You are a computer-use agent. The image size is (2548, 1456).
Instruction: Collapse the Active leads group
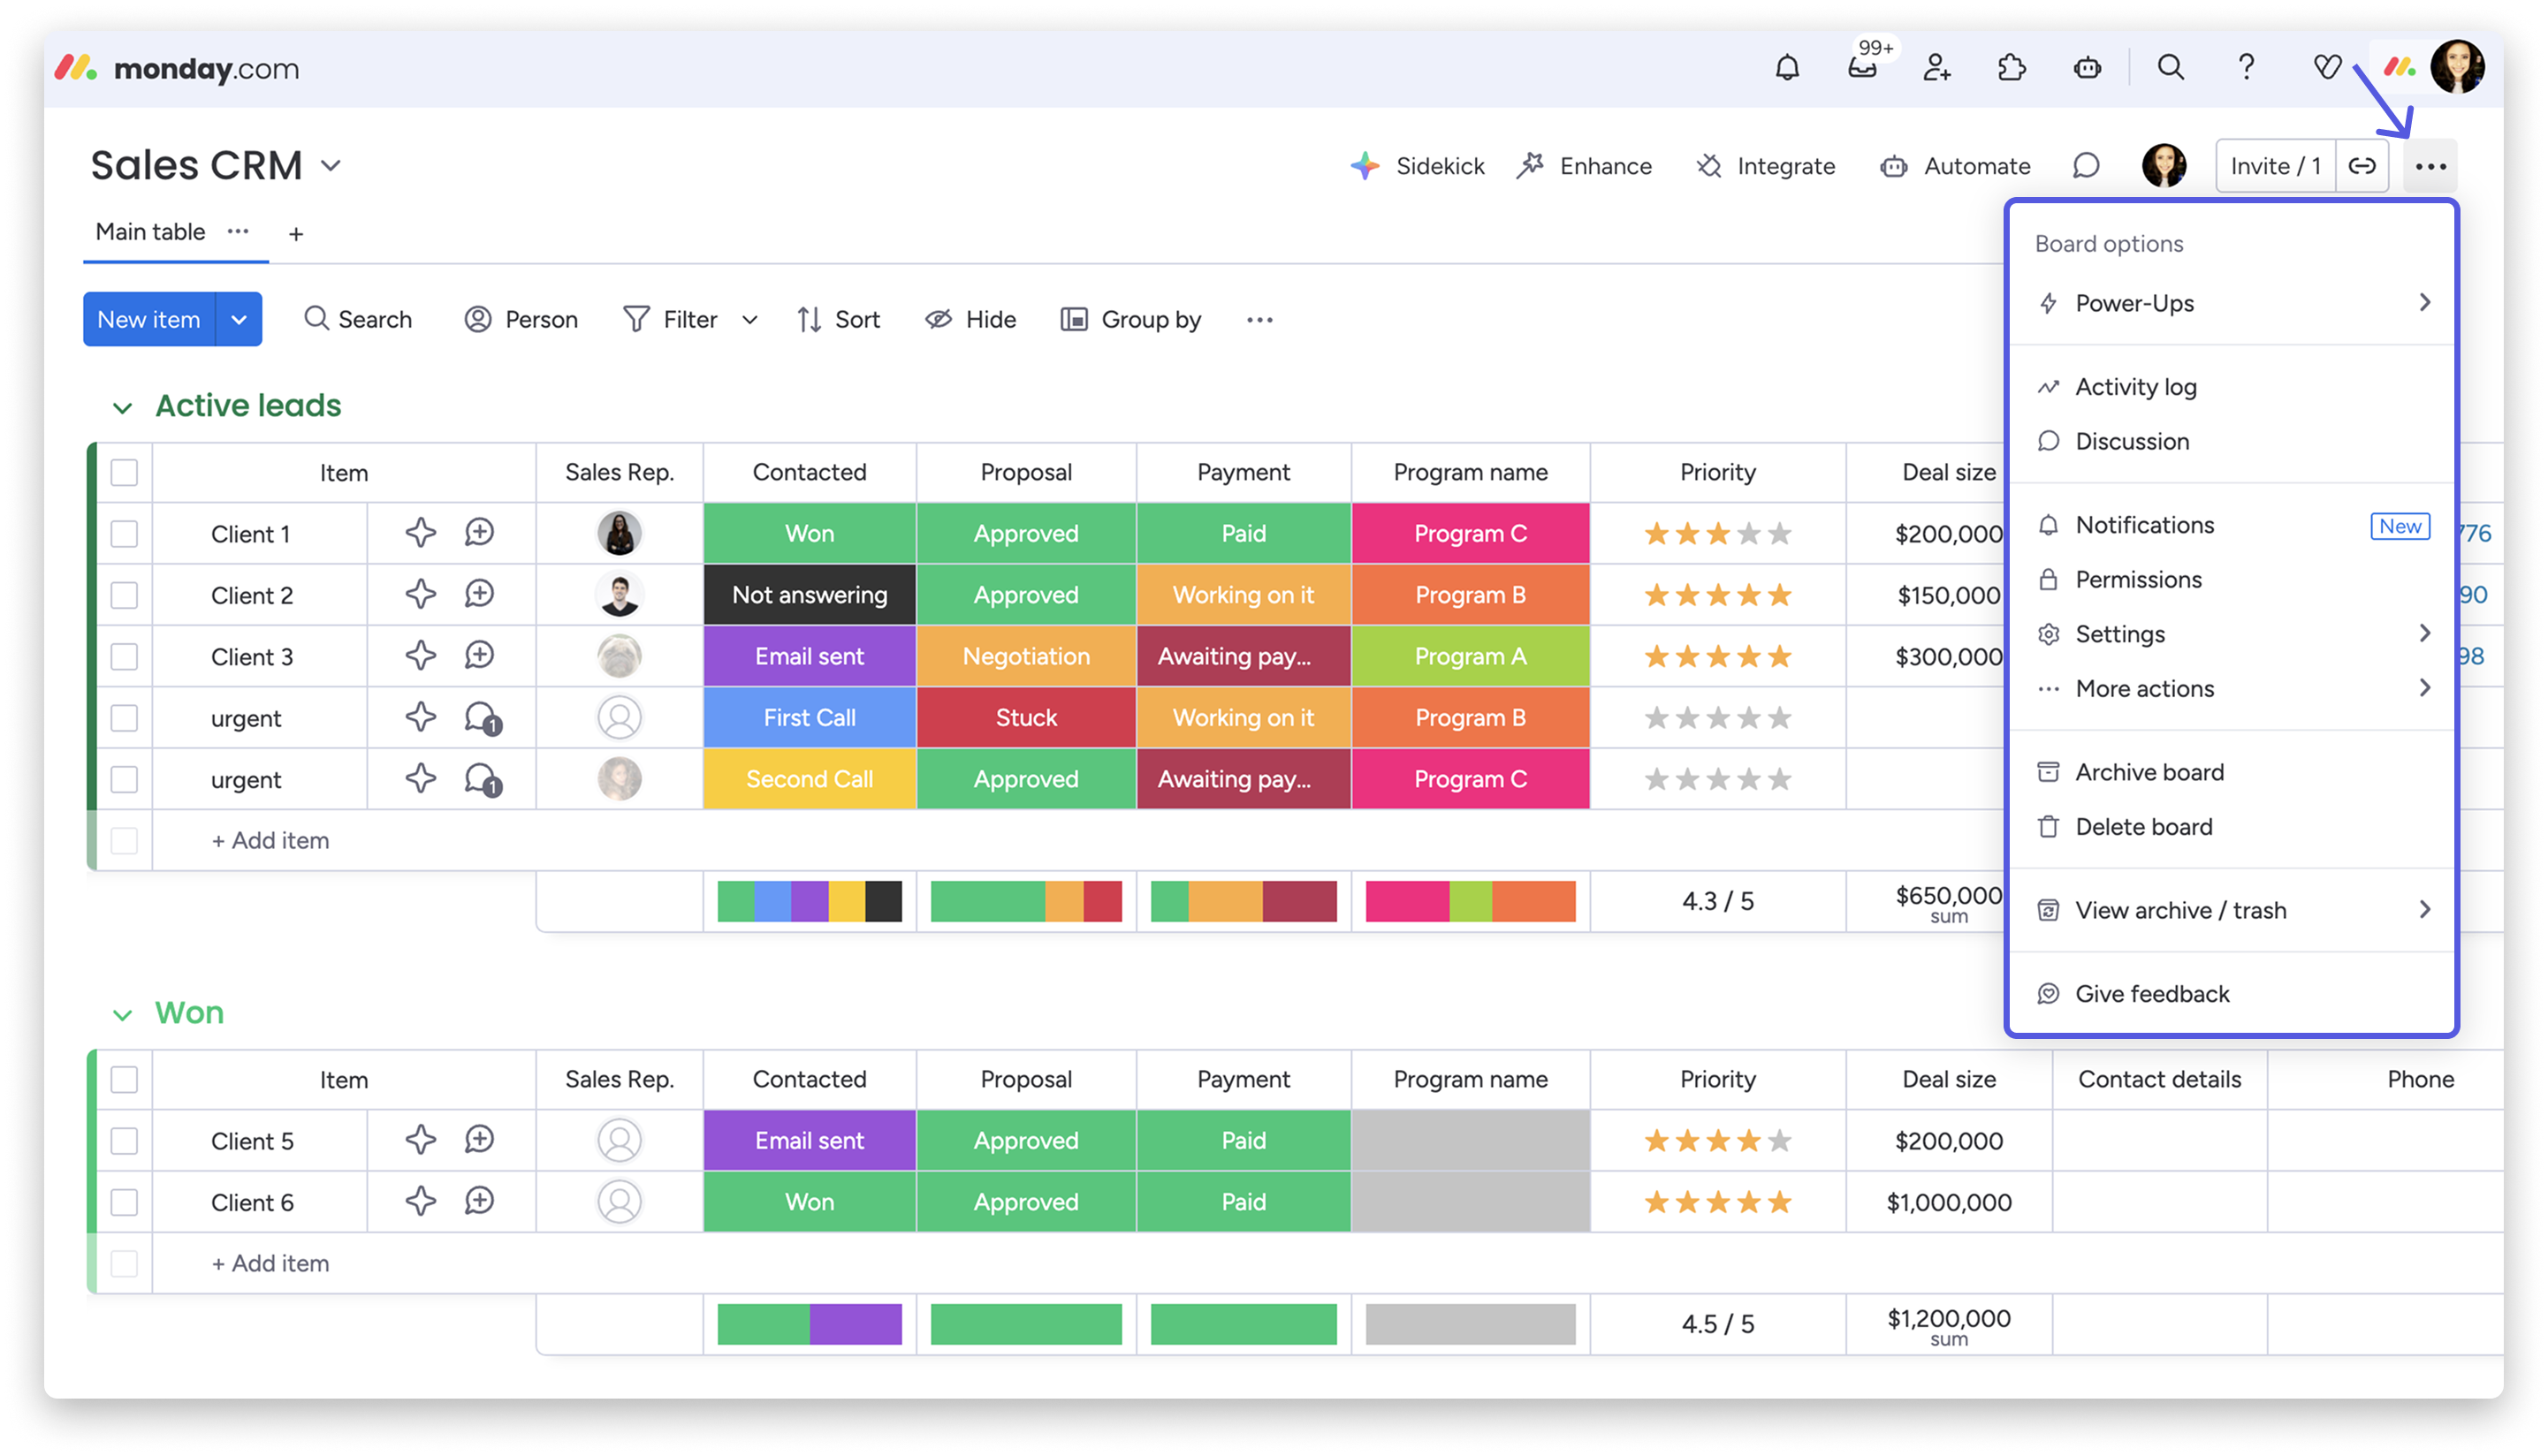pos(122,408)
